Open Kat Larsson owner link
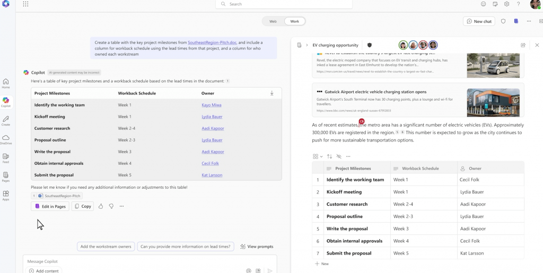This screenshot has height=273, width=543. click(x=212, y=175)
